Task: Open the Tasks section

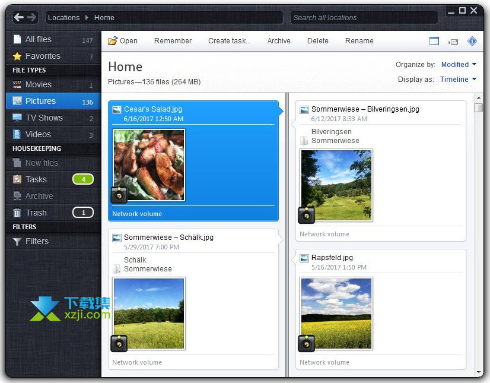Action: [36, 179]
